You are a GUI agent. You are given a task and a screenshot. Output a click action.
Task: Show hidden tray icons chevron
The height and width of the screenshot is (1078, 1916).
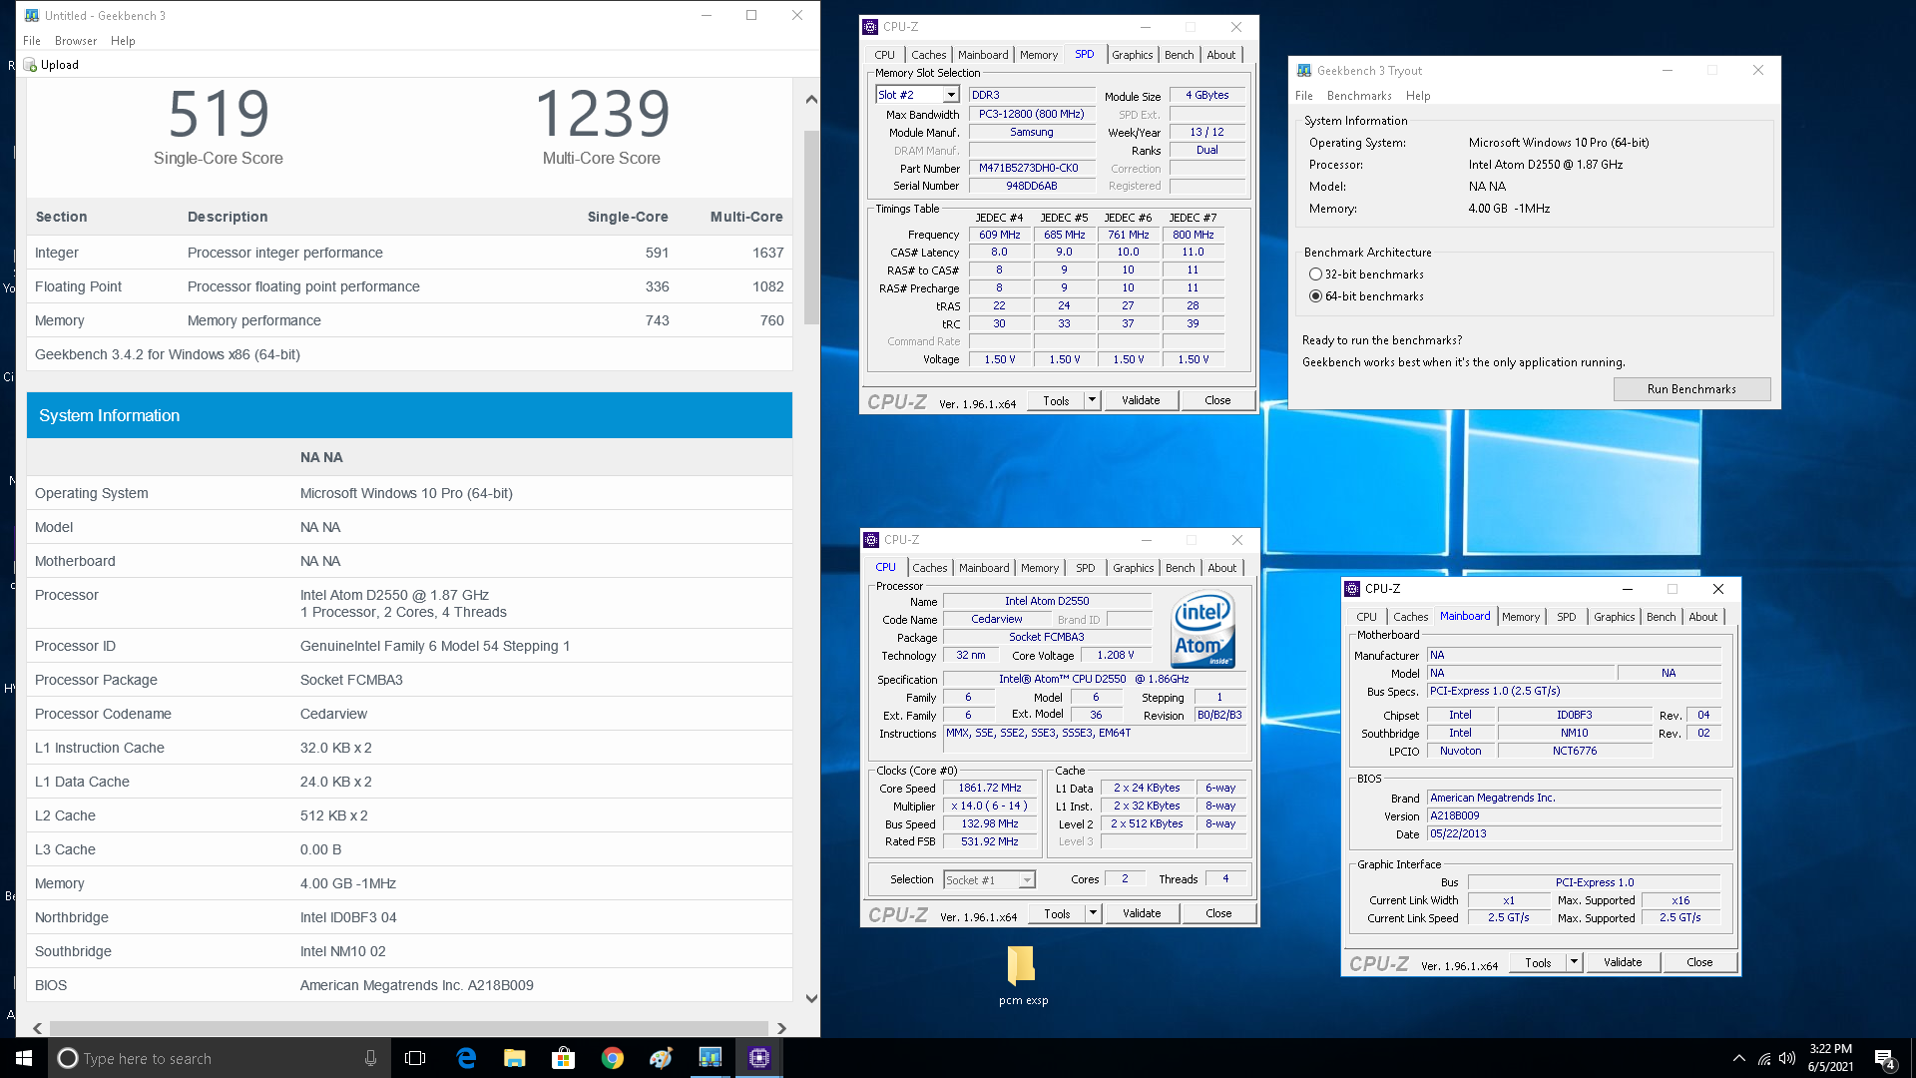[x=1739, y=1058]
